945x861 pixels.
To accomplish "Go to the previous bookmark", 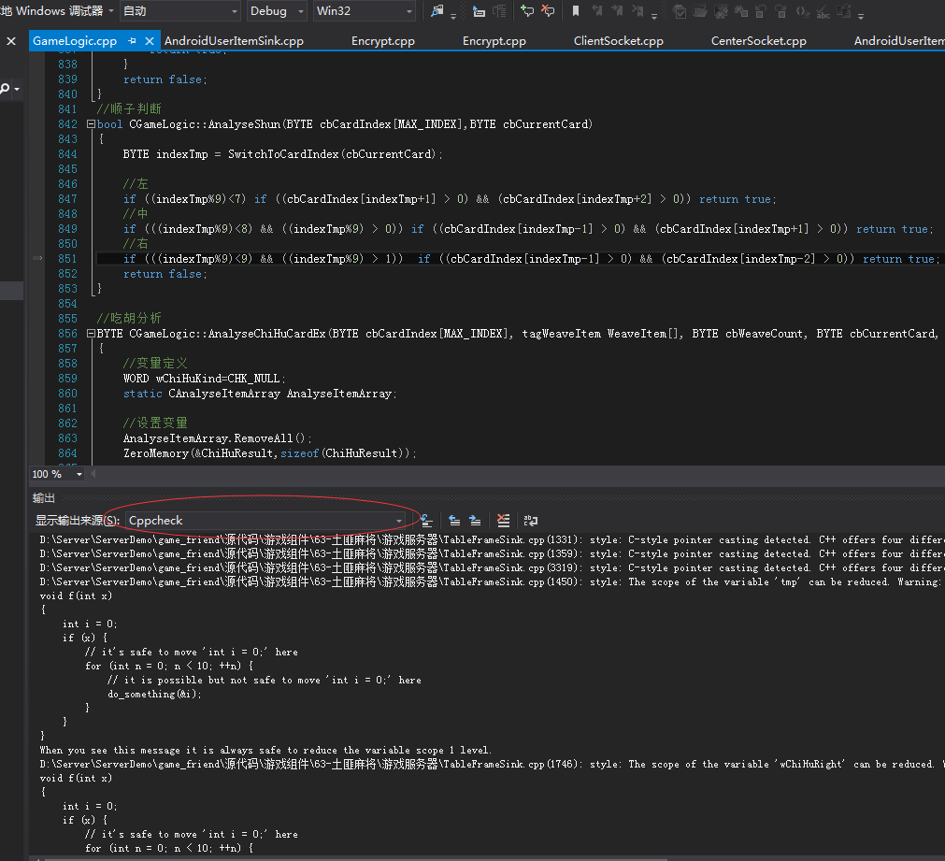I will click(x=596, y=11).
